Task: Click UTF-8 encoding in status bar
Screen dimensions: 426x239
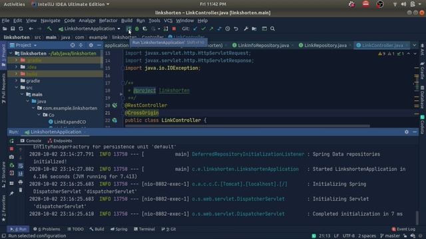Action: 349,236
